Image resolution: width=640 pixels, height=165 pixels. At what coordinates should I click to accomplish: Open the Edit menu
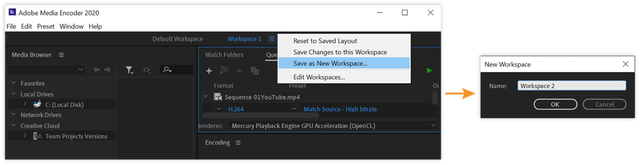[26, 26]
